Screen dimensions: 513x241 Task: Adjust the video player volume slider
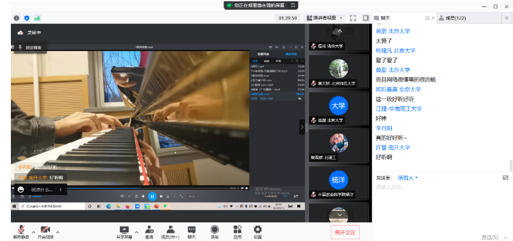(x=37, y=196)
